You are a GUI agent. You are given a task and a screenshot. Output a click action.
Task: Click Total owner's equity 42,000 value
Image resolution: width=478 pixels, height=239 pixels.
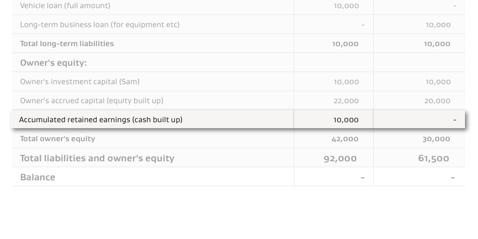(345, 139)
